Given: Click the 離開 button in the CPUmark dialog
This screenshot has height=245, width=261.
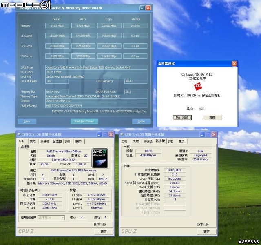Looking at the screenshot, I should tap(212, 118).
